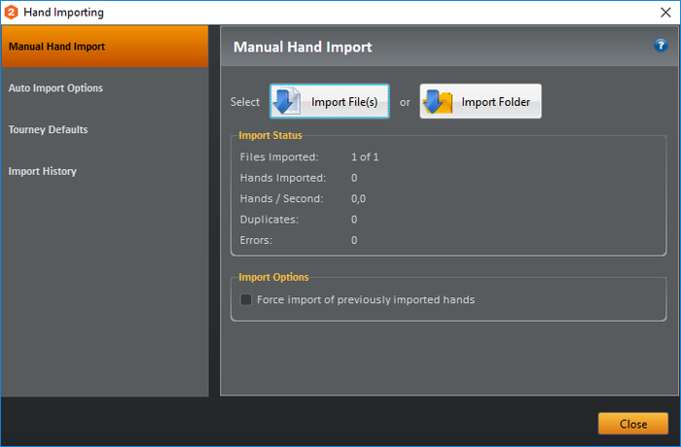681x447 pixels.
Task: Open Auto Import Options section
Action: click(105, 88)
